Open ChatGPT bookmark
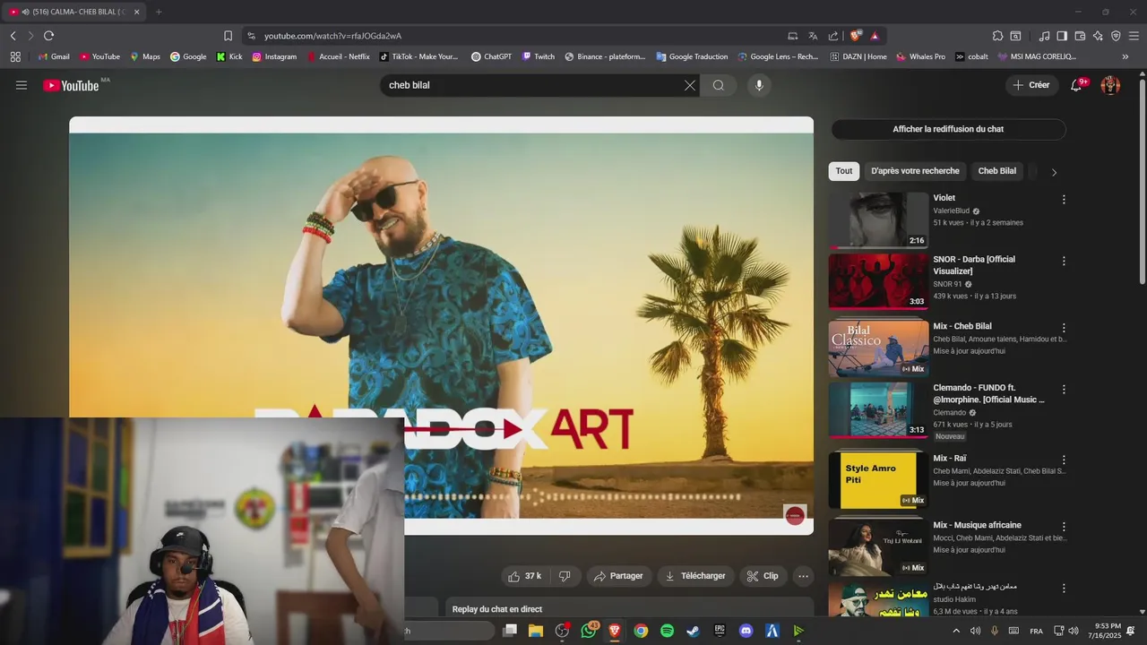Image resolution: width=1147 pixels, height=645 pixels. 491,56
